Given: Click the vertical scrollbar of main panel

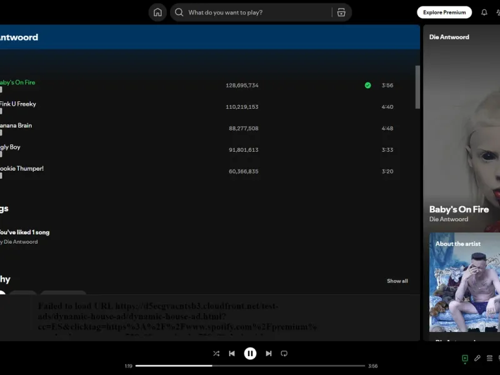Looking at the screenshot, I should point(417,87).
